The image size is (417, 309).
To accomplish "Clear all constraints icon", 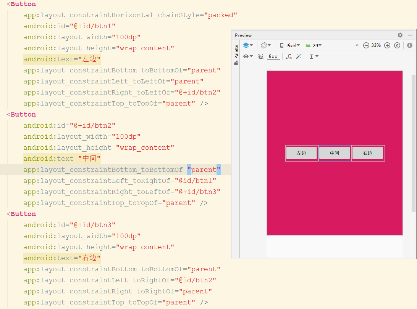I will (289, 56).
